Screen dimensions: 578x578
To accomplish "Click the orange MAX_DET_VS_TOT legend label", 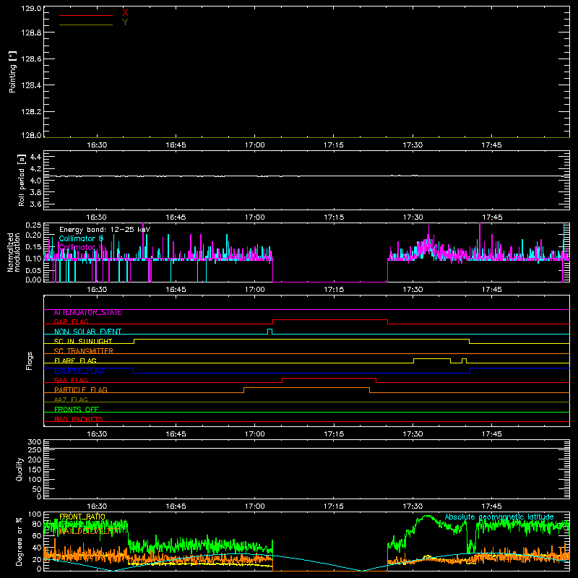I will click(89, 531).
